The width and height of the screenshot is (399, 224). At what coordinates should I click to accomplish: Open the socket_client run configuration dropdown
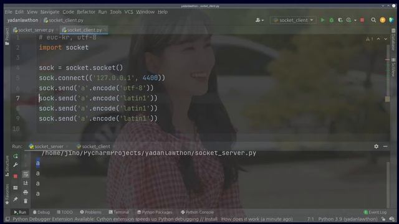(x=293, y=20)
